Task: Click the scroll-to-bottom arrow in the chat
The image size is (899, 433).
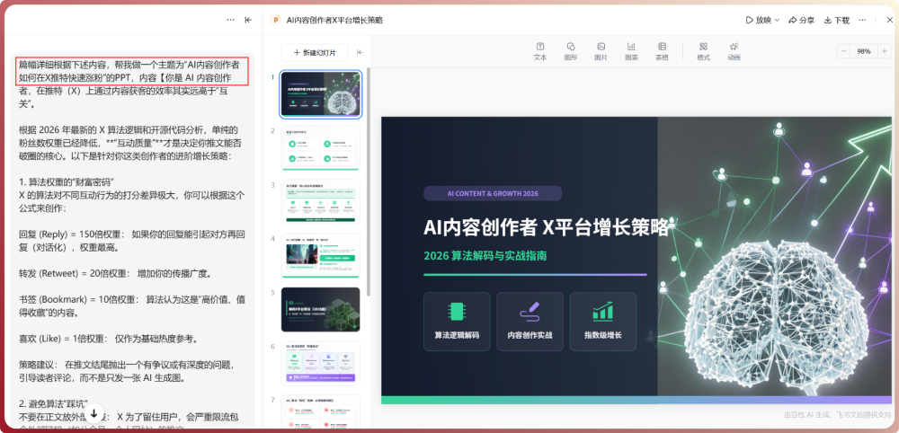Action: [94, 412]
